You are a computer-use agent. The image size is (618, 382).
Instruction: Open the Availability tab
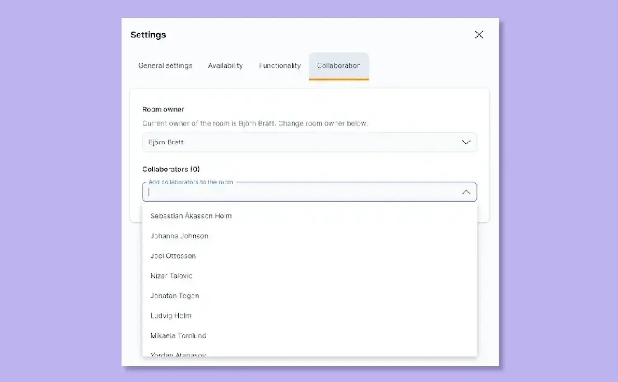tap(225, 65)
